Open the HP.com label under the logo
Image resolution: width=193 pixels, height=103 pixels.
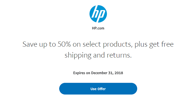click(x=98, y=28)
